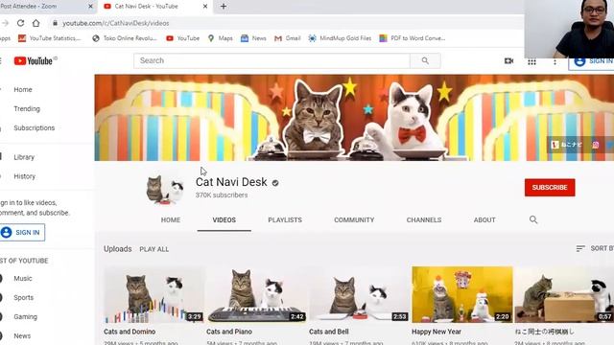Open the PDF to Word Converter bookmark
This screenshot has width=614, height=345.
(413, 38)
